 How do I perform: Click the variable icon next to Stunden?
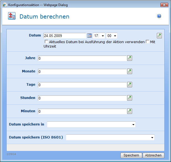[130, 98]
